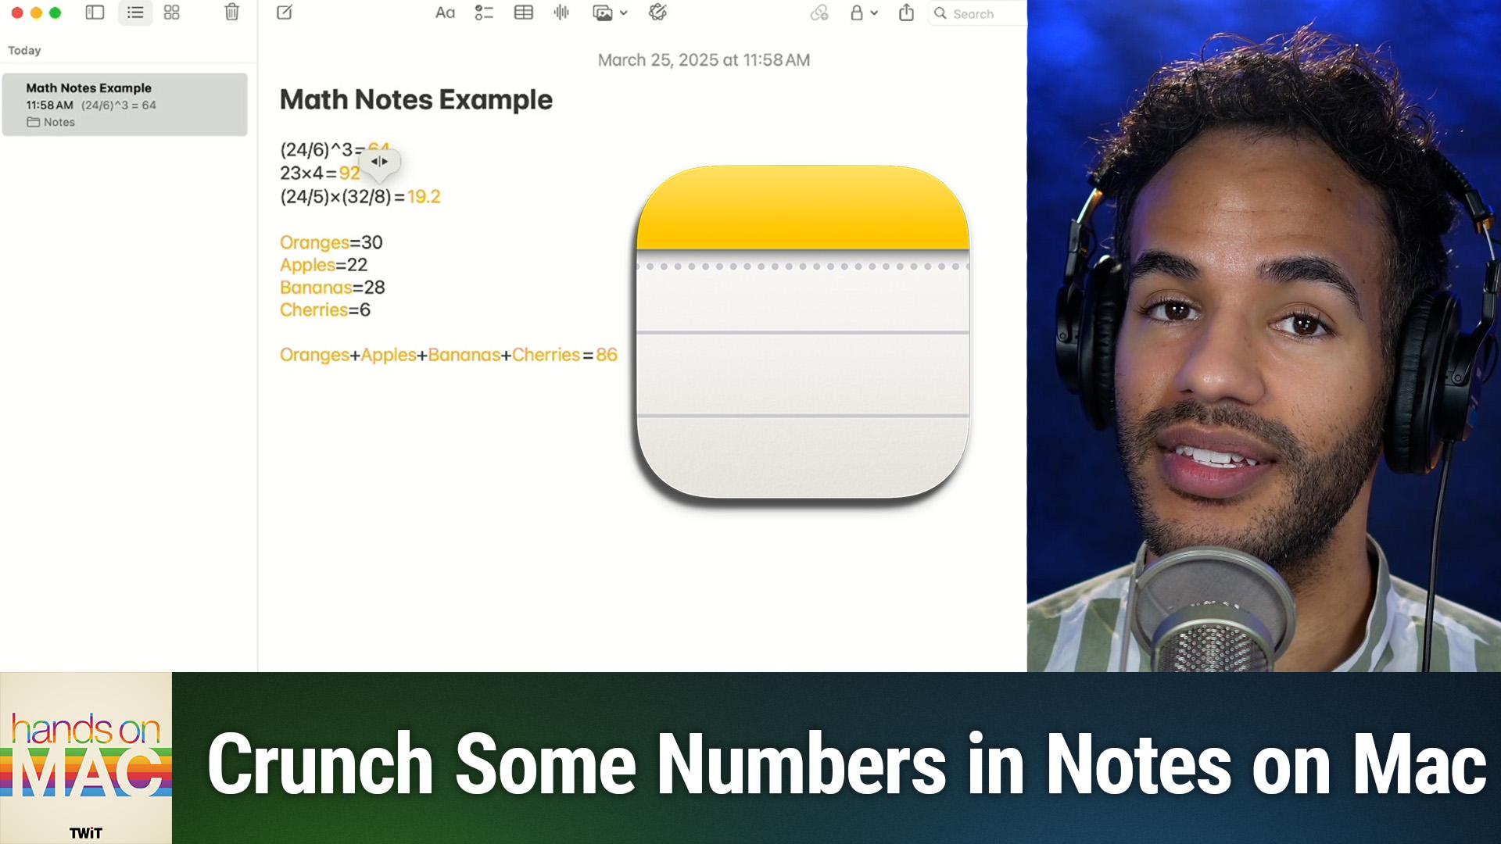Viewport: 1501px width, 844px height.
Task: Click the large Notes app icon
Action: (x=803, y=332)
